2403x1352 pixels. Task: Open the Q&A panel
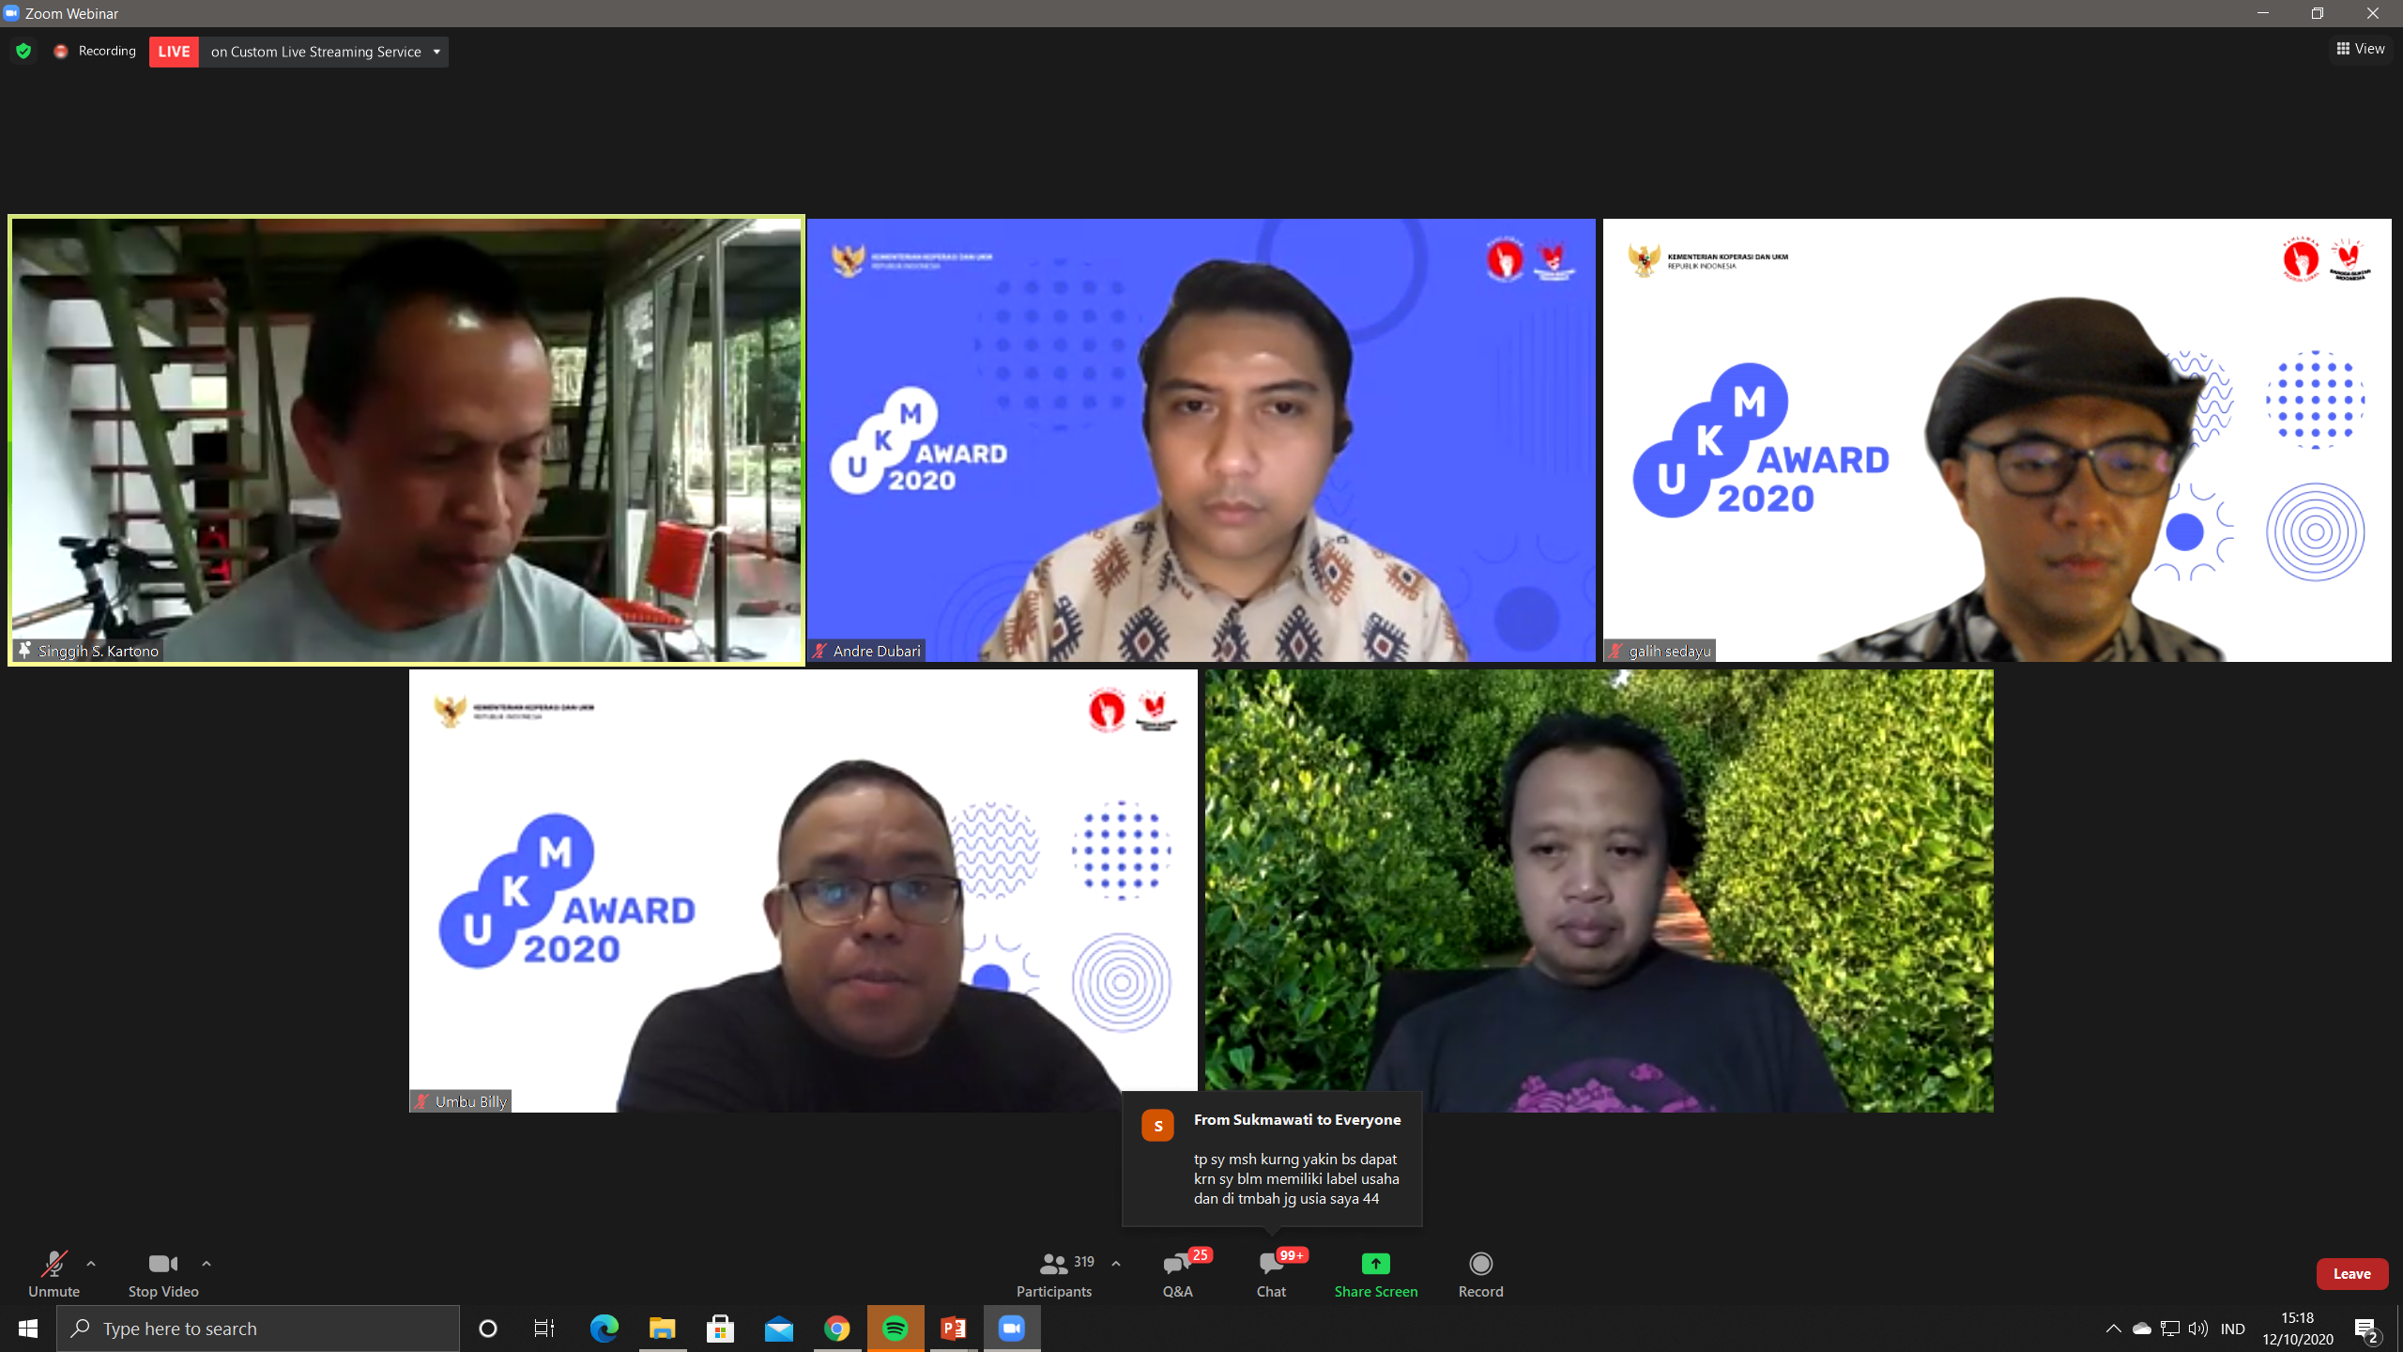1177,1273
